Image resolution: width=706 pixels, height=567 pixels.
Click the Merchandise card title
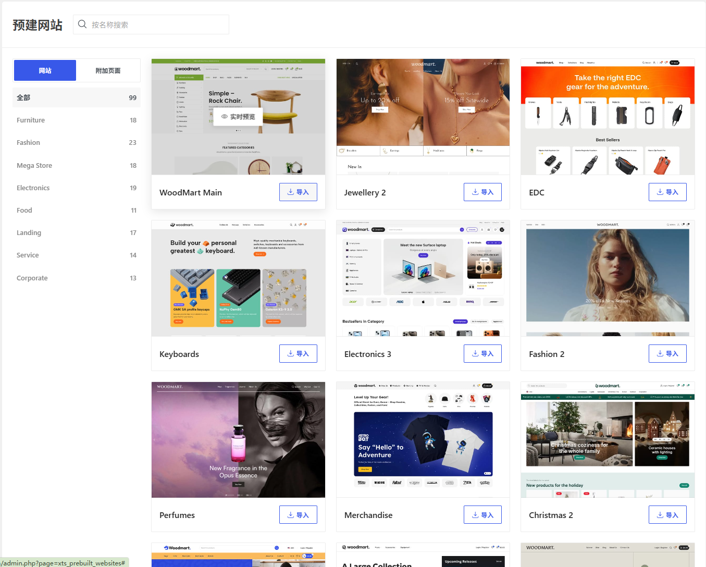(368, 515)
